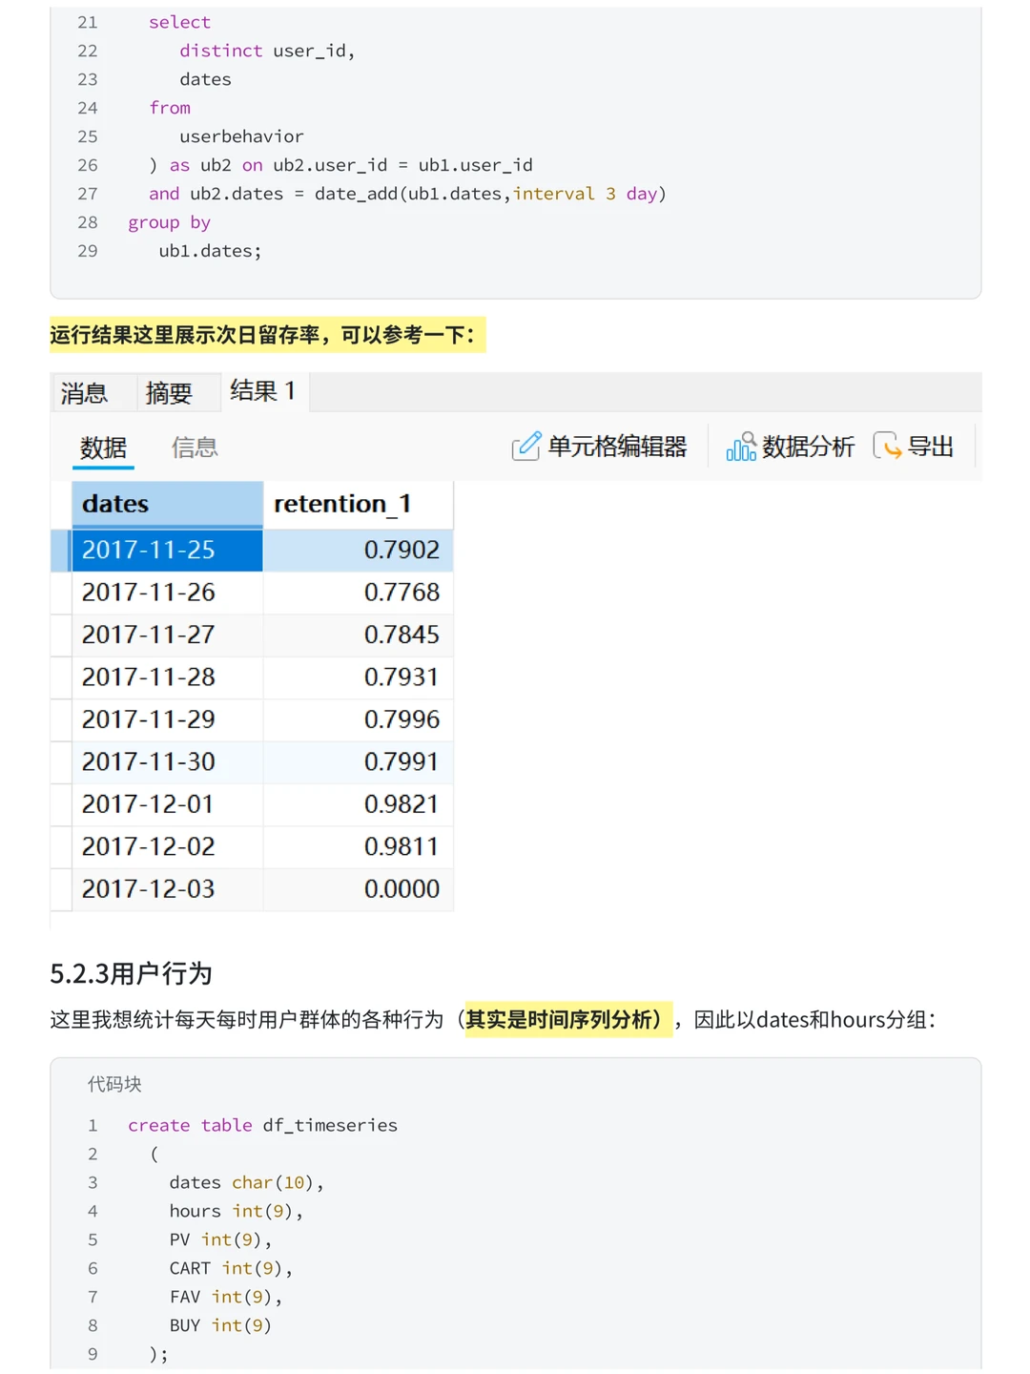Click retention value 0.7996
Viewport: 1030px width, 1374px height.
click(358, 719)
